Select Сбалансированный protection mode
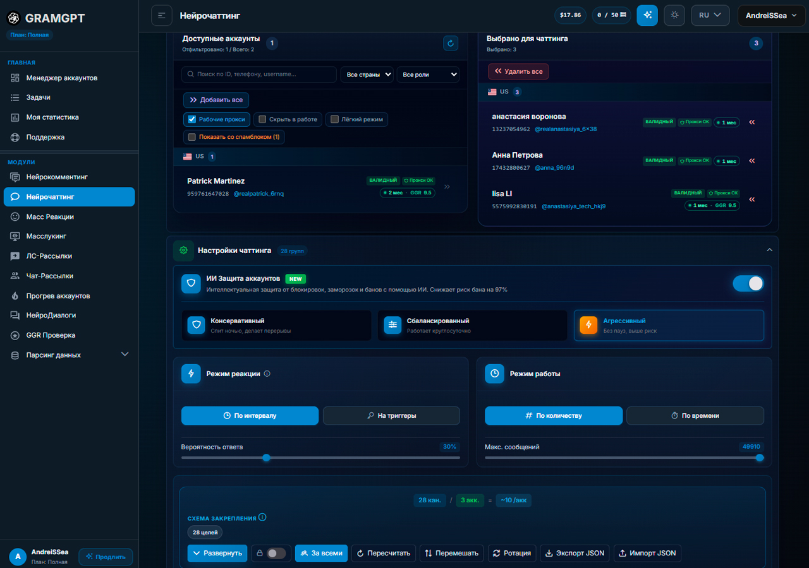 pos(472,325)
